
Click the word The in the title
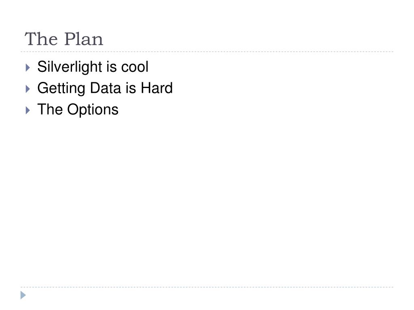41,39
